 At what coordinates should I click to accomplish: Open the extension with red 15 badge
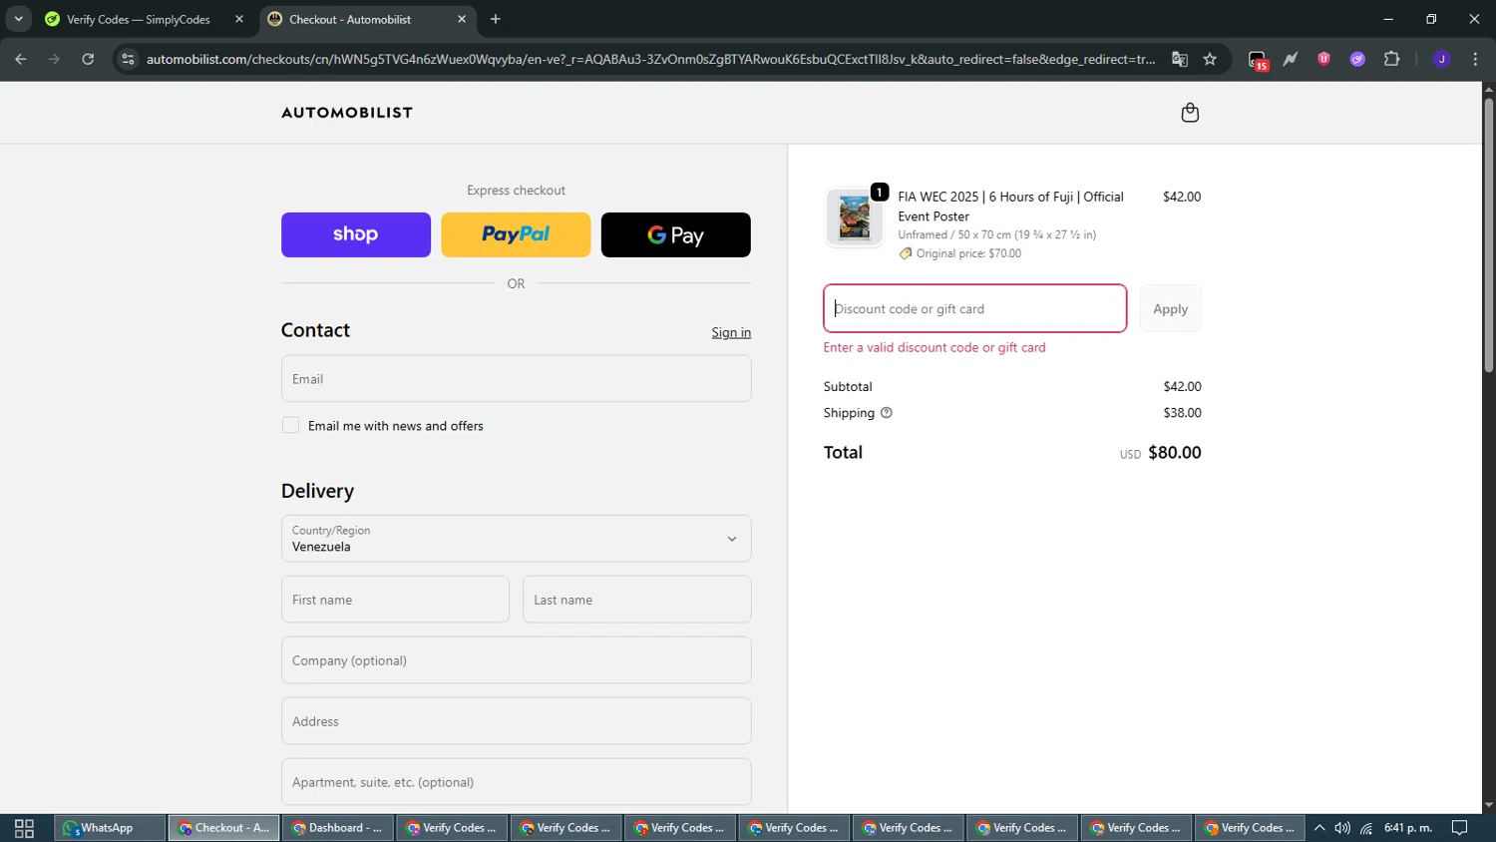point(1258,60)
